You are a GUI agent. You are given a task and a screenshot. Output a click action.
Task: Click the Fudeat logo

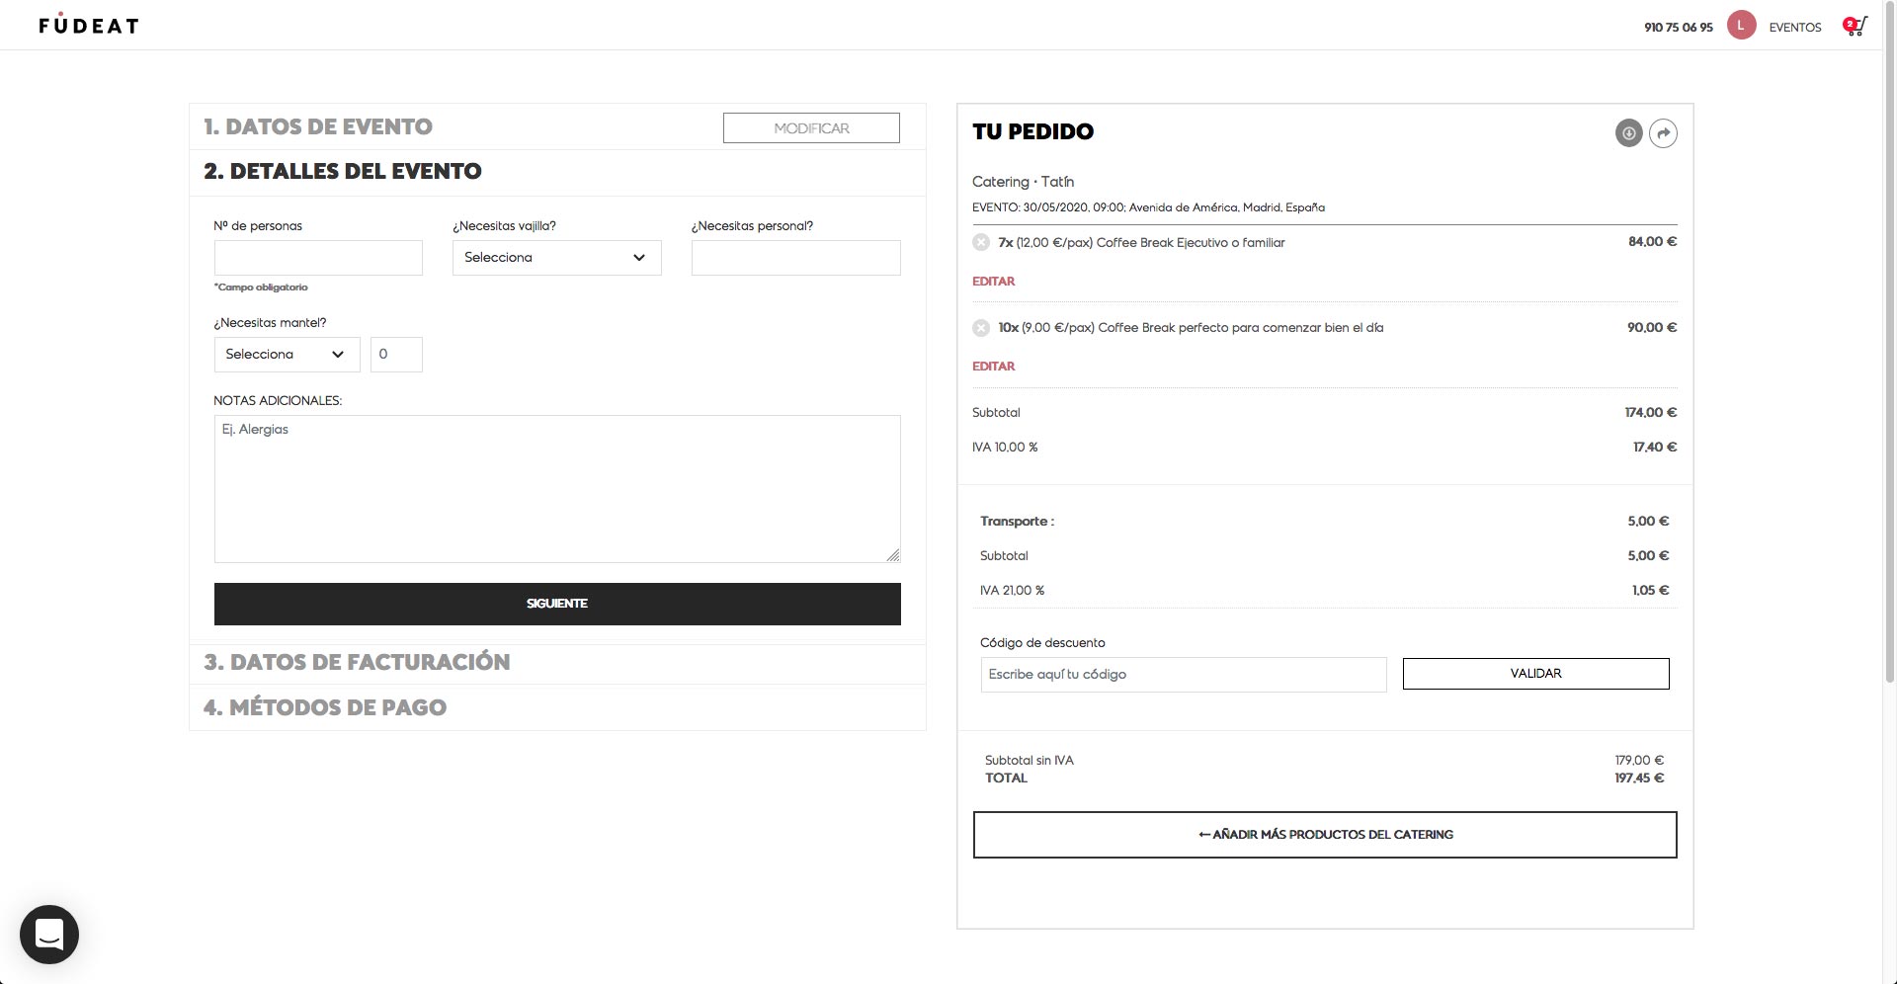[x=89, y=24]
